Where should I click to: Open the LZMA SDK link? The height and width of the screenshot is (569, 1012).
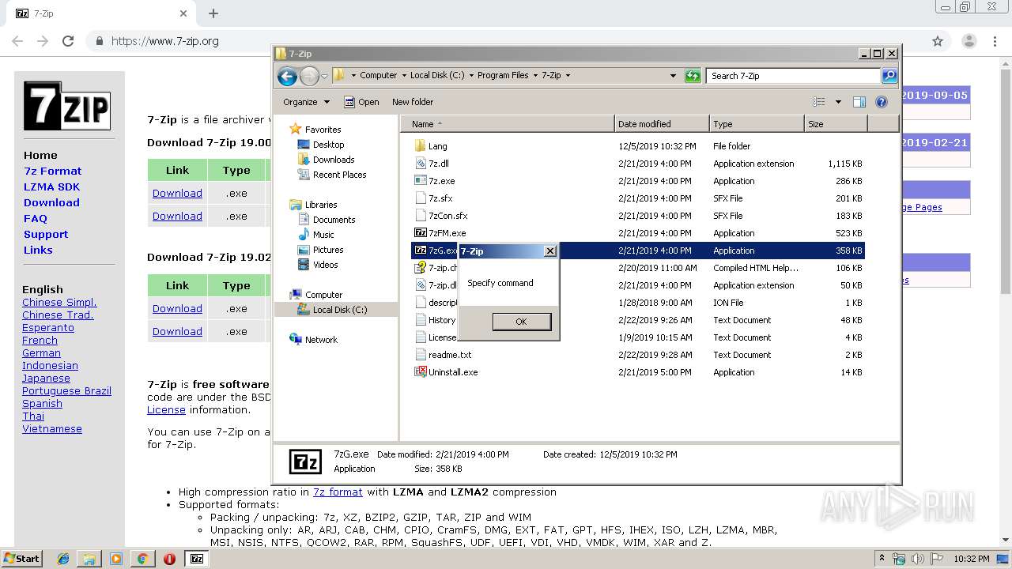[51, 187]
